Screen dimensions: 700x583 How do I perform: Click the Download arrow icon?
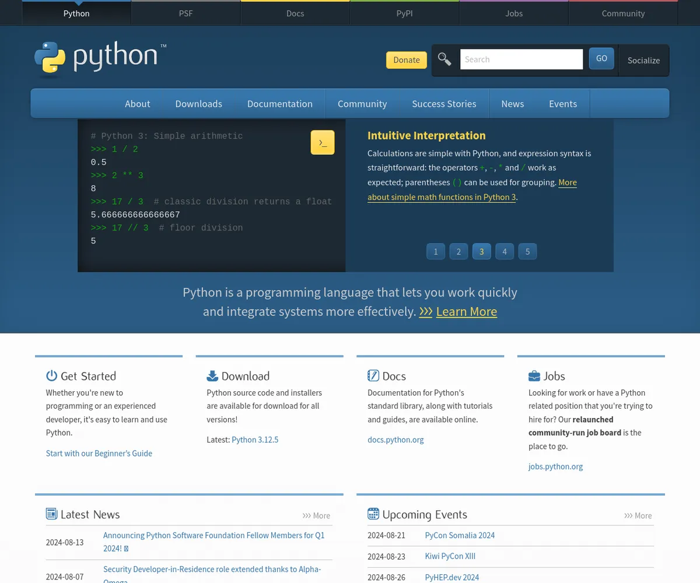[212, 375]
